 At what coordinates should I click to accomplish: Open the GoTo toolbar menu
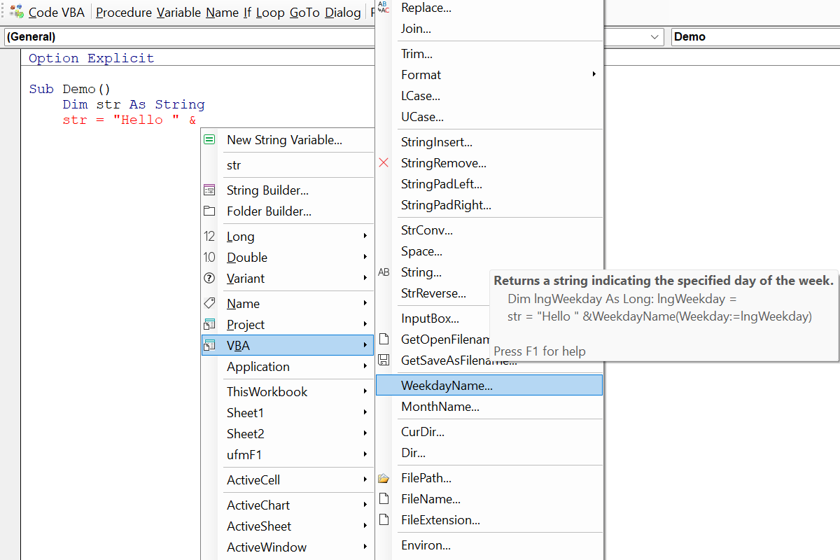(x=305, y=13)
